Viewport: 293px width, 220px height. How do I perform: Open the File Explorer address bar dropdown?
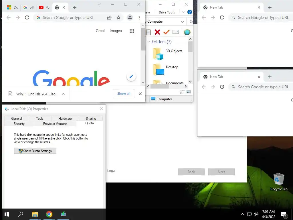[x=182, y=22]
